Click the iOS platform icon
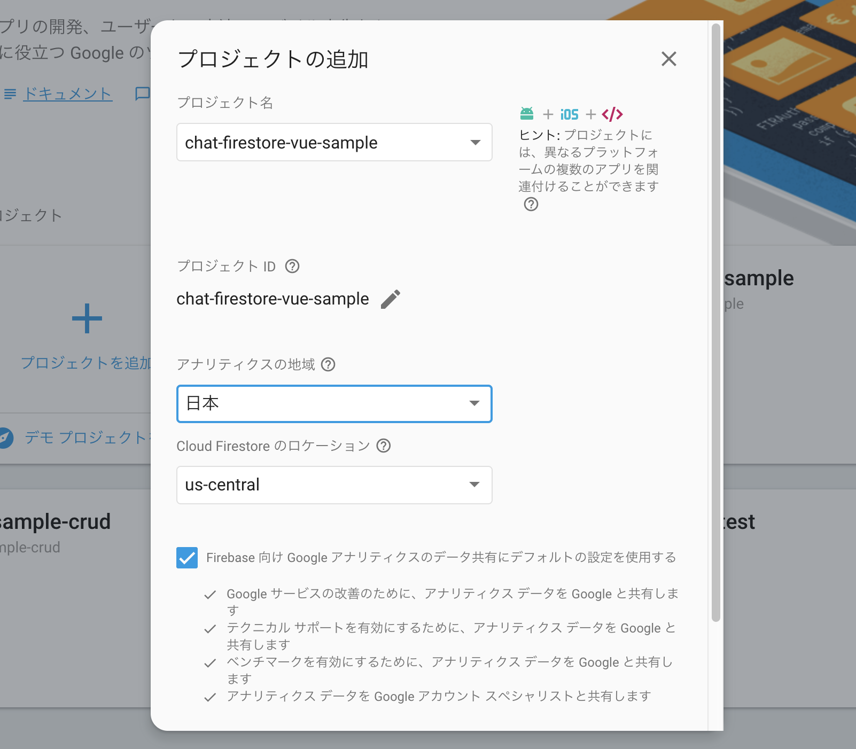This screenshot has width=856, height=749. click(x=569, y=113)
